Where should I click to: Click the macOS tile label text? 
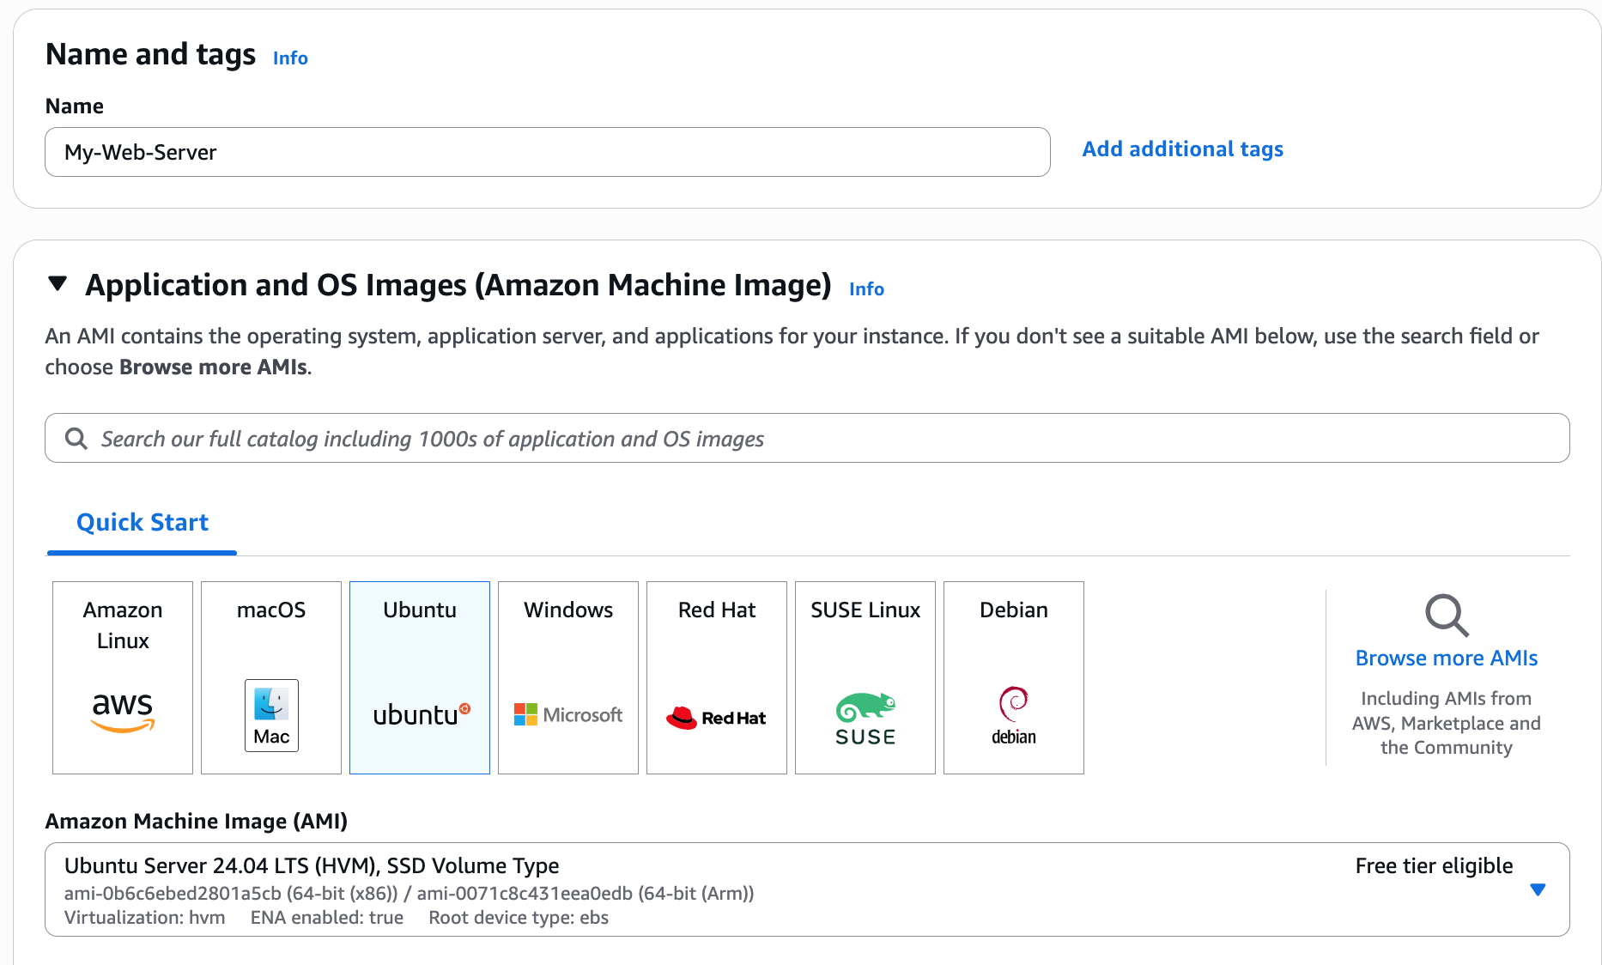pos(271,610)
